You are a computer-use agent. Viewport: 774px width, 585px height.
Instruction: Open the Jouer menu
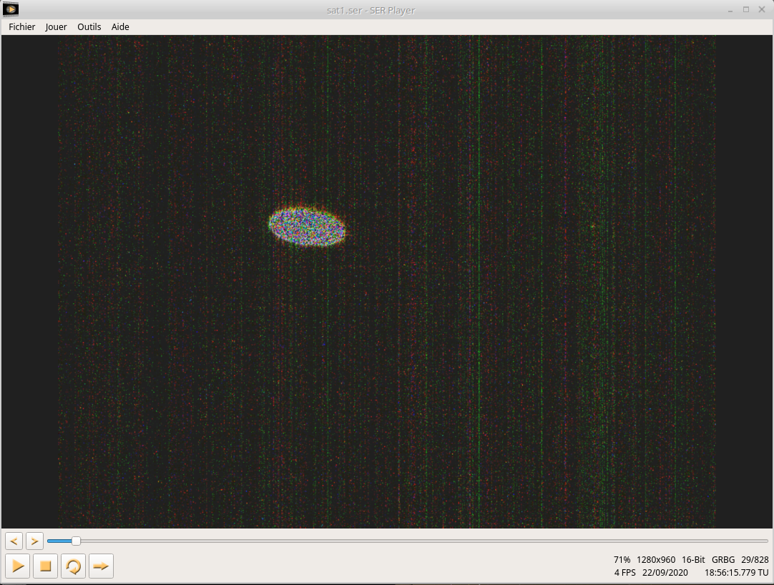tap(56, 26)
